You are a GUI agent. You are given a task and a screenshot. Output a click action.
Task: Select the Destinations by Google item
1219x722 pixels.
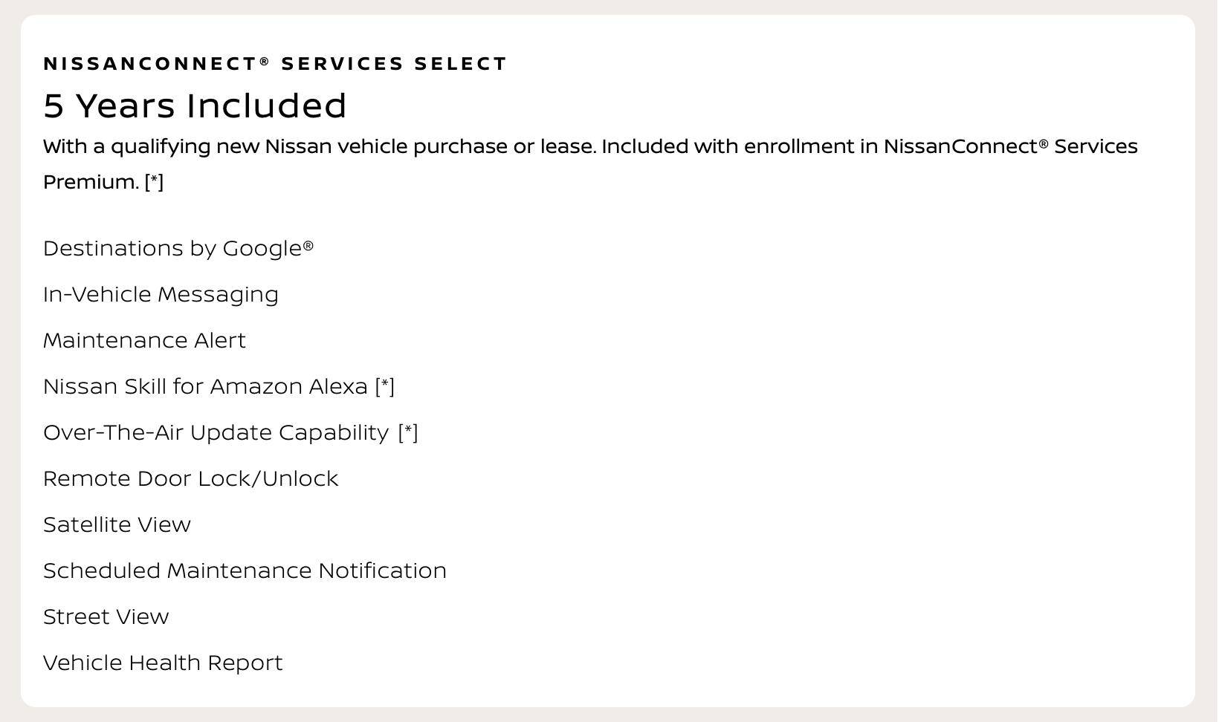coord(178,249)
